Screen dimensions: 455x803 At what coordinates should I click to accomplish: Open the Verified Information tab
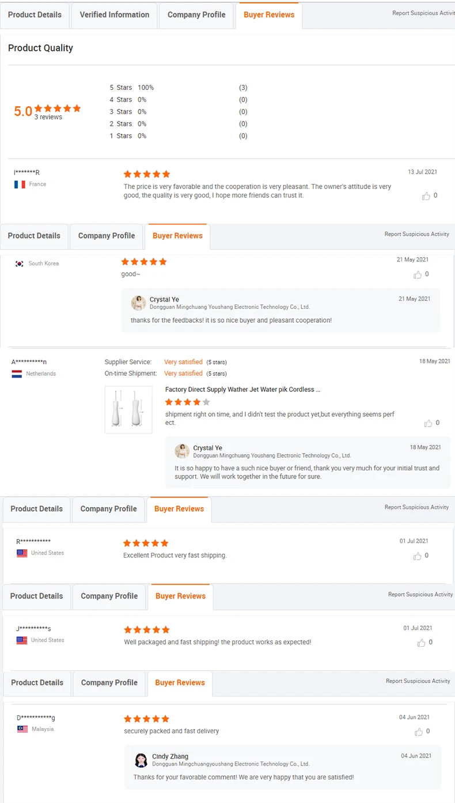pos(115,15)
